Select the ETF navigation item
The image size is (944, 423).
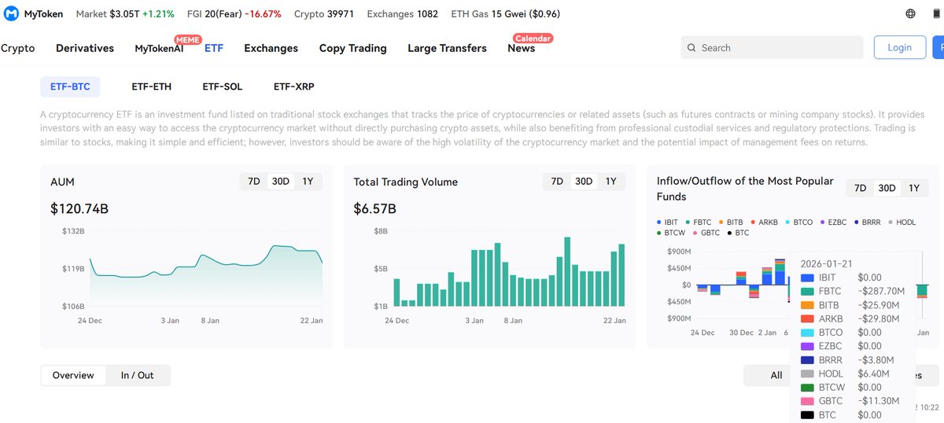coord(214,48)
